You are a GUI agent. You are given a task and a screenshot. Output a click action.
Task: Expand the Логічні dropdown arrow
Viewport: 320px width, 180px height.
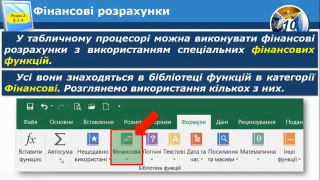[151, 159]
